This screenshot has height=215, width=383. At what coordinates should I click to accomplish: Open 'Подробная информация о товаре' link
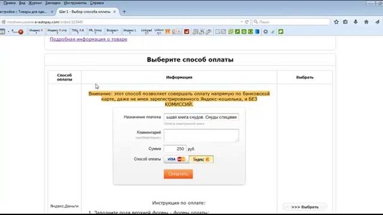[89, 39]
